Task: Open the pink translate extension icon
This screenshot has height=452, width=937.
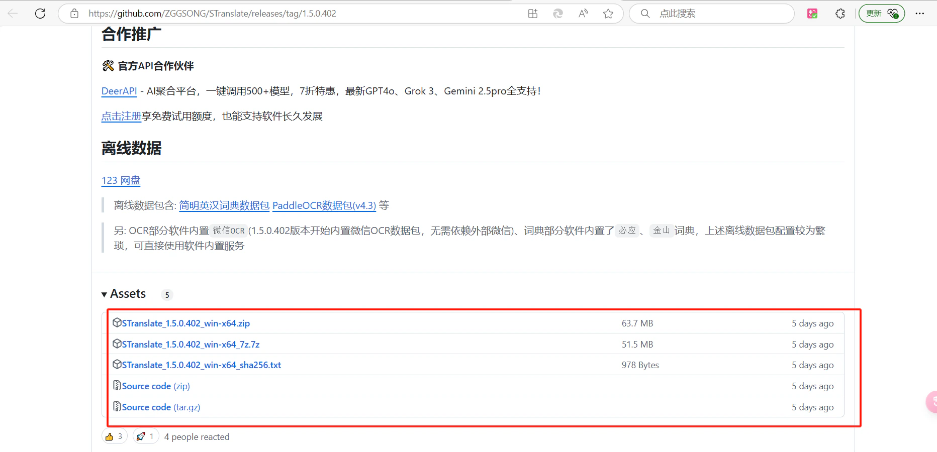Action: point(812,14)
